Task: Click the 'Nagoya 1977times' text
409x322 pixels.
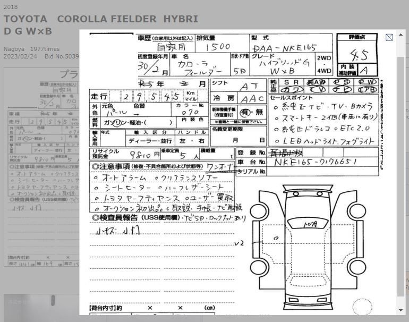Action: 31,49
